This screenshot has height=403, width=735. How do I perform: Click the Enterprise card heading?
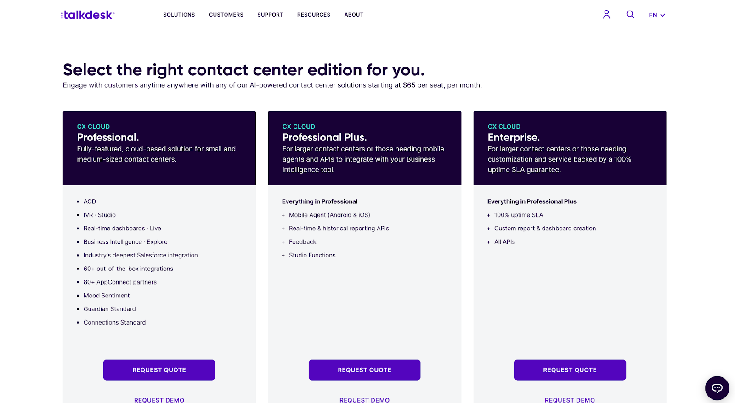pos(514,137)
